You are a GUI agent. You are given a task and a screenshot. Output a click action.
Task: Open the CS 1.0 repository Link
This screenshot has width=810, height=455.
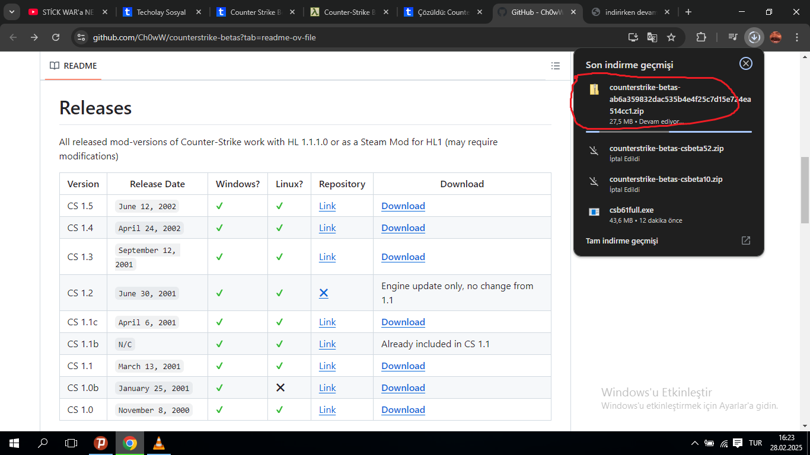pos(327,410)
